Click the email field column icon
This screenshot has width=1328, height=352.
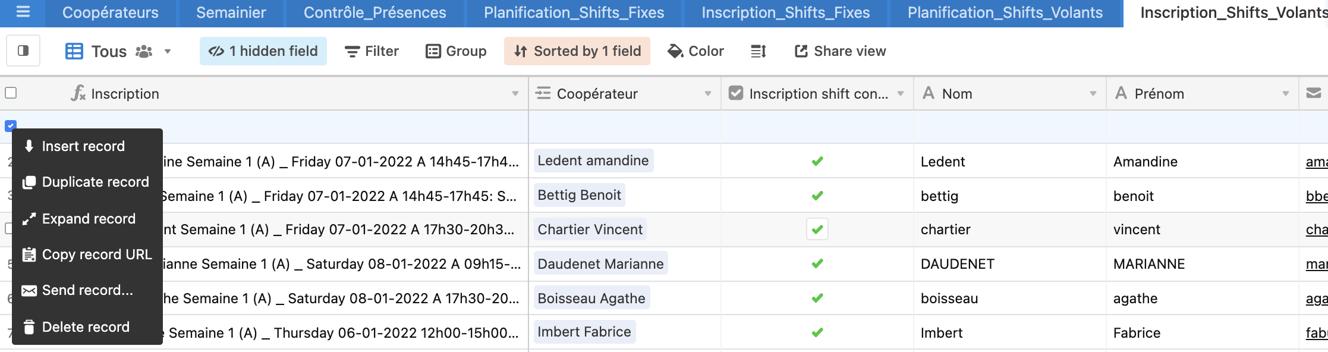[1314, 93]
